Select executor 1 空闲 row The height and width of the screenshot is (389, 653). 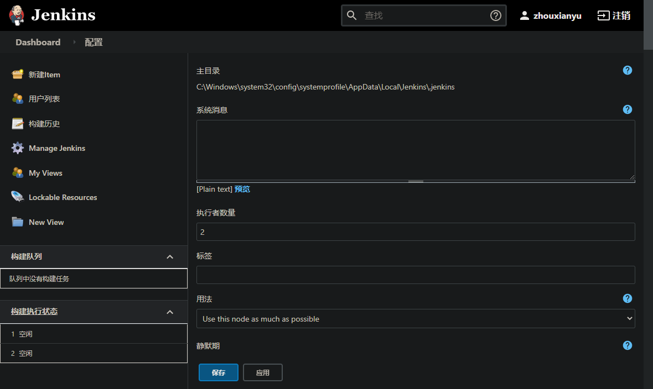[94, 334]
